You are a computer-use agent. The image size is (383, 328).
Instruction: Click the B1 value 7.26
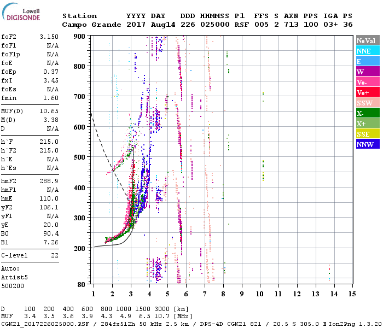[x=51, y=242]
